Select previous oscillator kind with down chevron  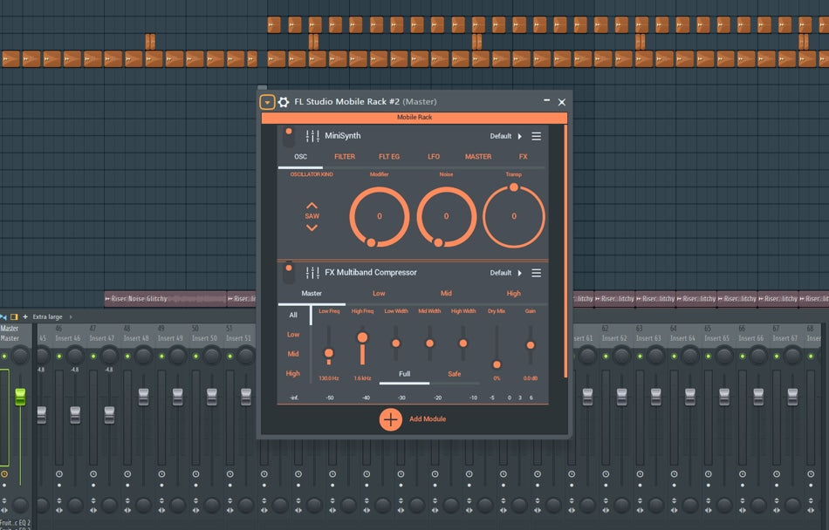tap(312, 228)
